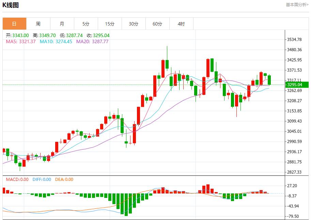Click the MA5 indicator value label
The height and width of the screenshot is (220, 311).
(x=21, y=41)
